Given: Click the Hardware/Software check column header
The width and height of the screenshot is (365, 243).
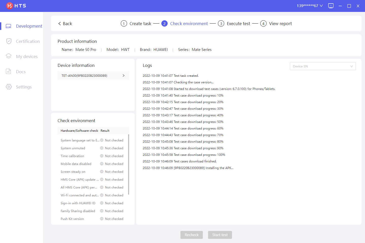Looking at the screenshot, I should 79,131.
